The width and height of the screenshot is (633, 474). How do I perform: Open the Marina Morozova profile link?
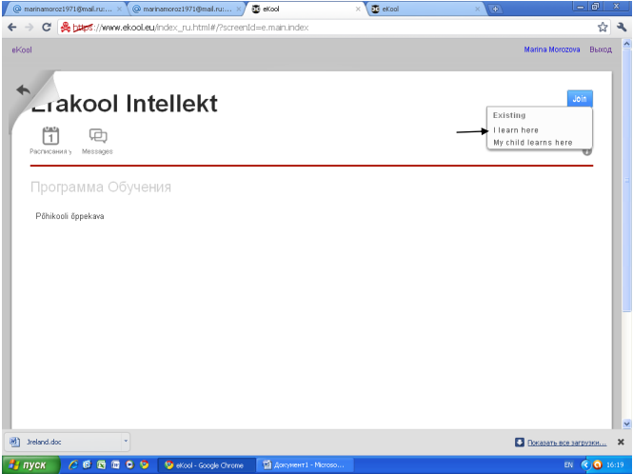pyautogui.click(x=552, y=49)
